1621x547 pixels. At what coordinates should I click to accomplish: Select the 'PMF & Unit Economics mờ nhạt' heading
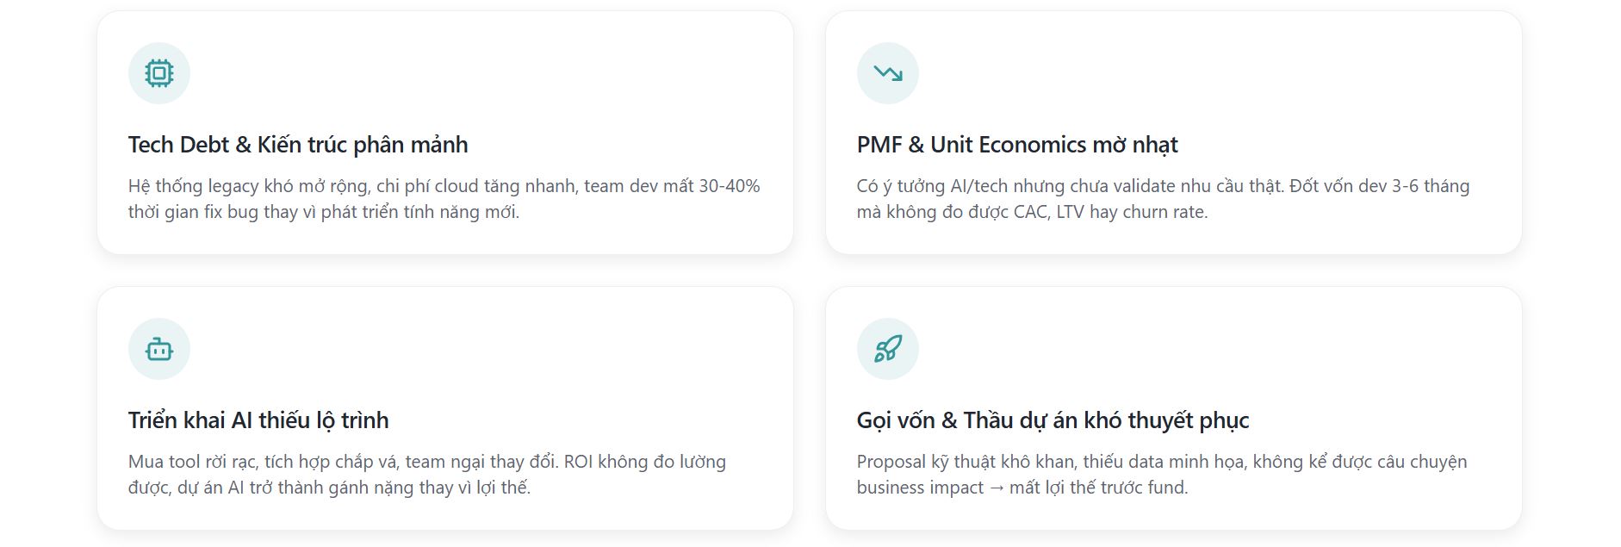[x=1016, y=145]
